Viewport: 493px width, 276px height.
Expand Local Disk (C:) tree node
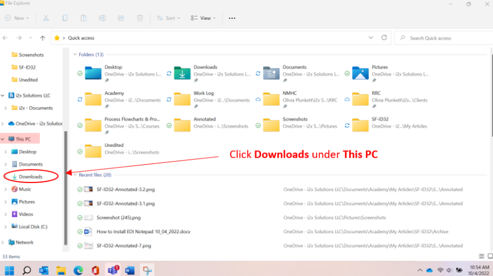coord(6,227)
